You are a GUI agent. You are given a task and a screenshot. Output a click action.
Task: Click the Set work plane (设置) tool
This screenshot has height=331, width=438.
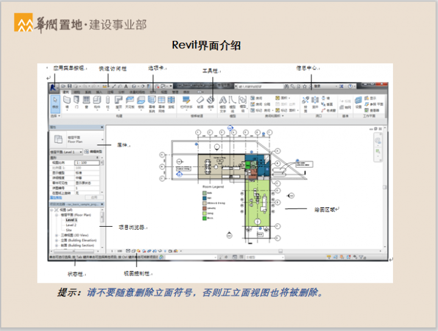click(x=358, y=102)
